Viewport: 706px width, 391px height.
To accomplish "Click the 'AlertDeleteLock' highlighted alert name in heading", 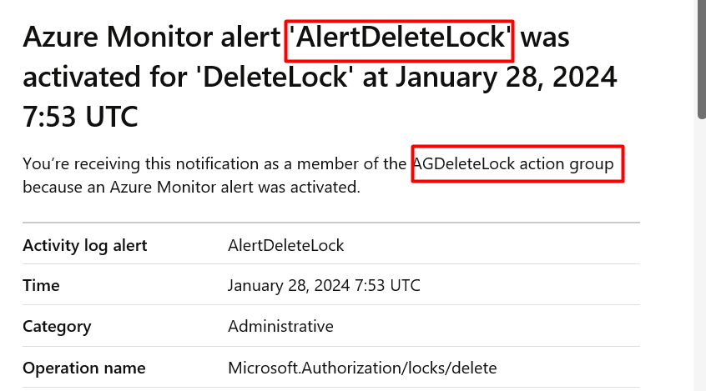I will pos(400,37).
